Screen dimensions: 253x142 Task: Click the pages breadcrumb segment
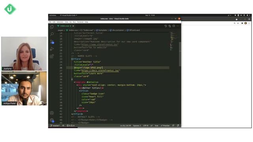60,30
